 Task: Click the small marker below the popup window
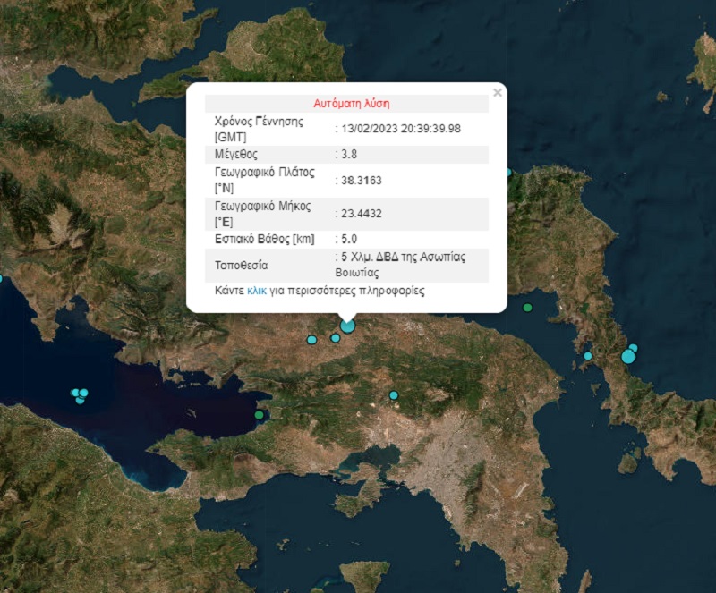335,338
